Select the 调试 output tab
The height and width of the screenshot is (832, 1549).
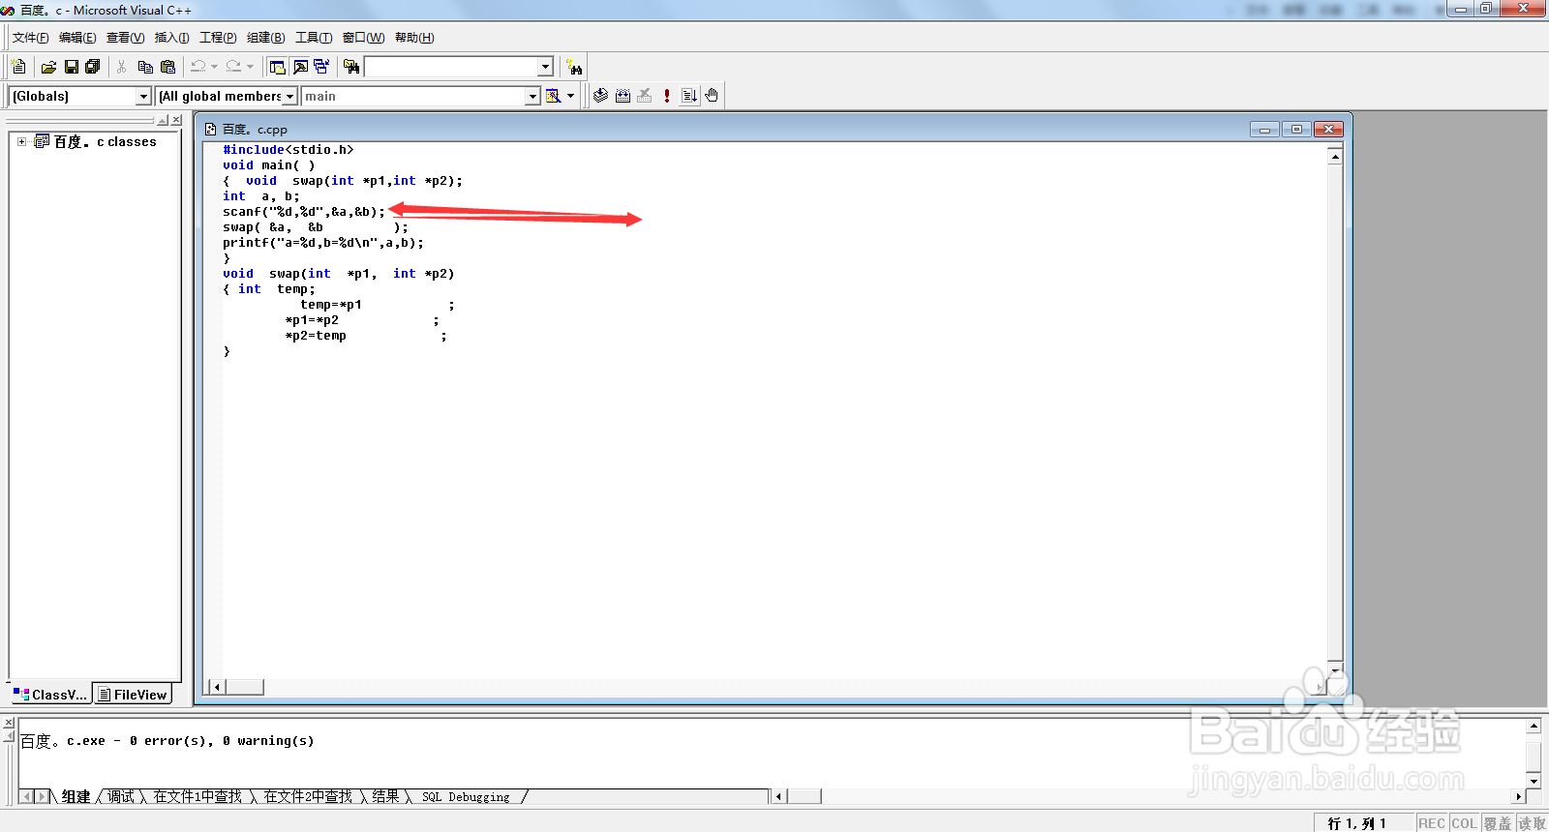click(x=121, y=796)
